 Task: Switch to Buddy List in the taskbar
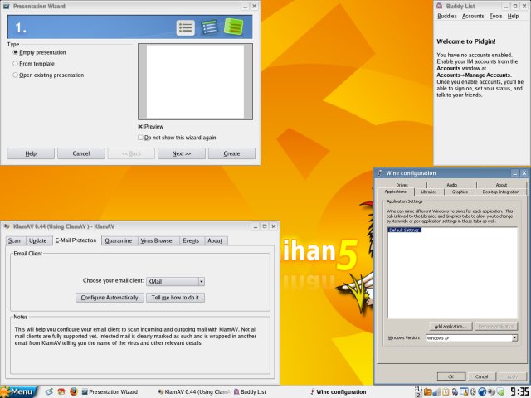coord(251,391)
